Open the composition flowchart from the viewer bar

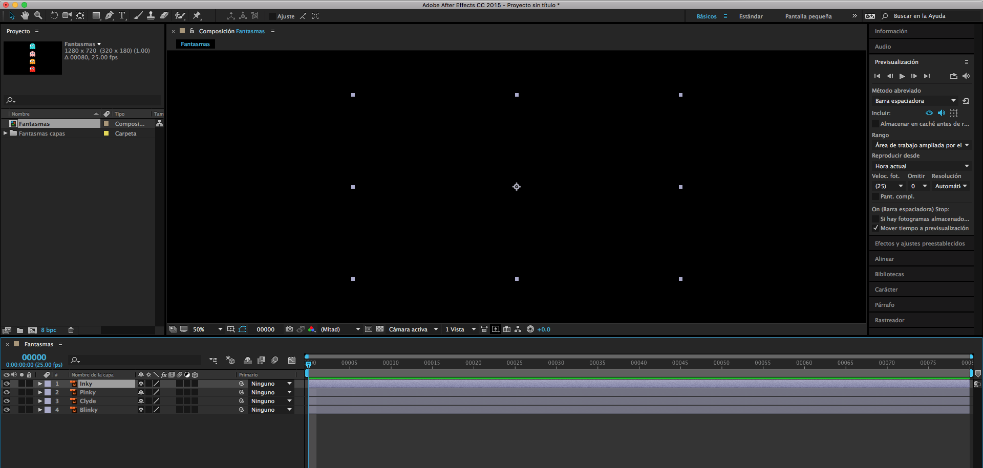pos(518,329)
